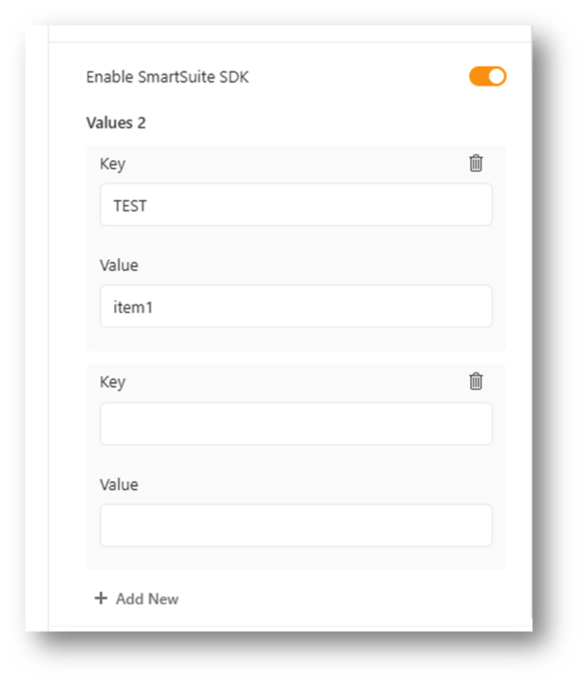Disable the Enable SmartSuite SDK switch
Screen dimensions: 584x683
[487, 77]
